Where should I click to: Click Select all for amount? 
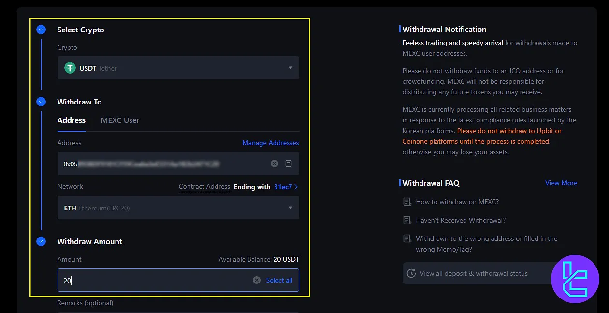coord(279,280)
